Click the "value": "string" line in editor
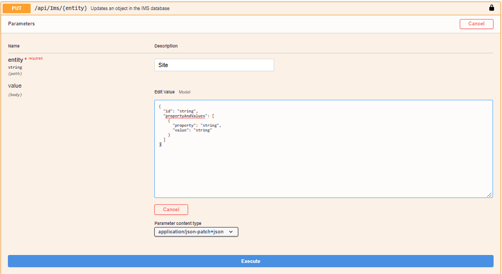 [192, 130]
